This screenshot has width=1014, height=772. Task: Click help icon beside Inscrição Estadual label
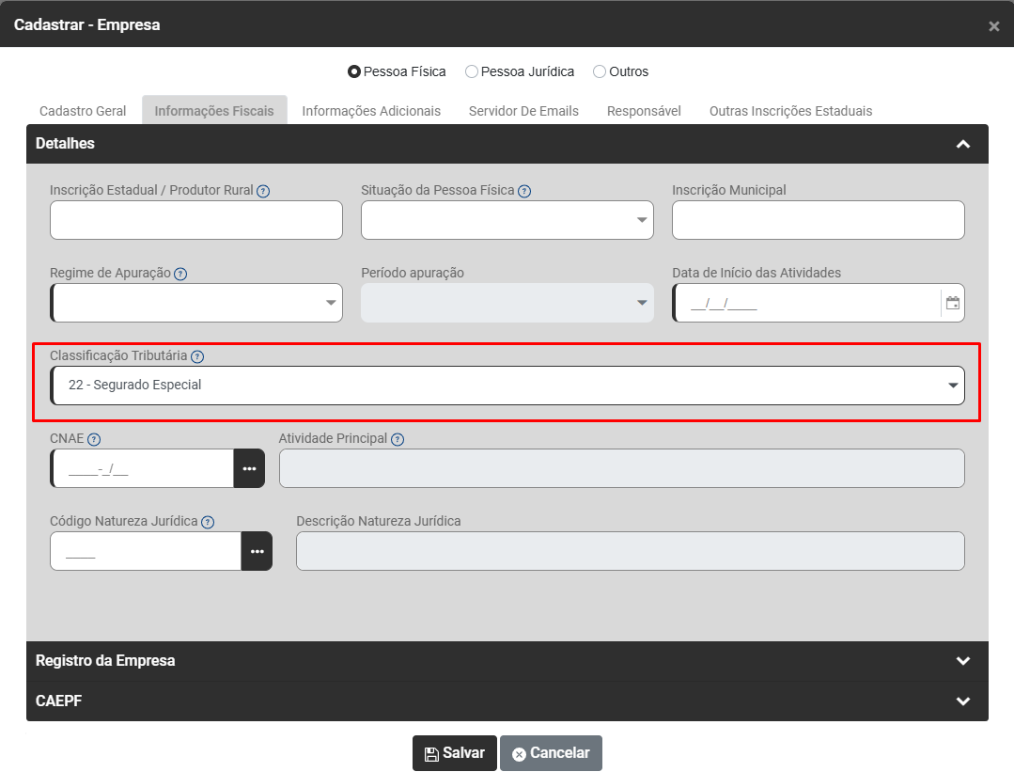263,191
